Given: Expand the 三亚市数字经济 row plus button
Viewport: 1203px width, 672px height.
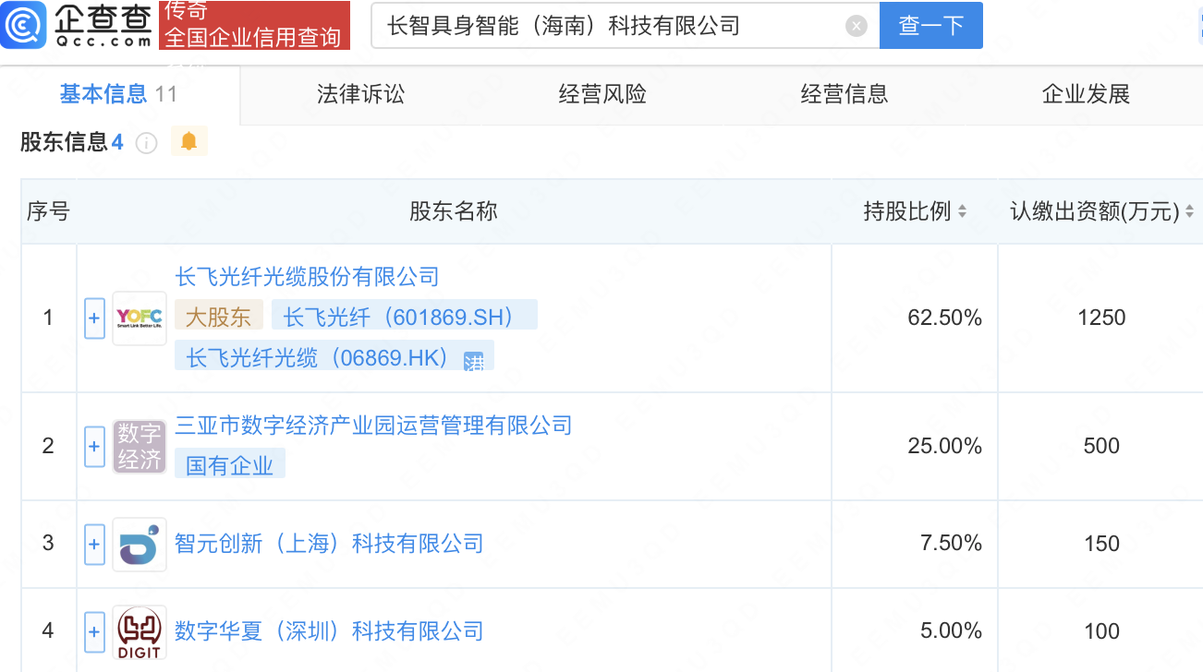Looking at the screenshot, I should [94, 447].
